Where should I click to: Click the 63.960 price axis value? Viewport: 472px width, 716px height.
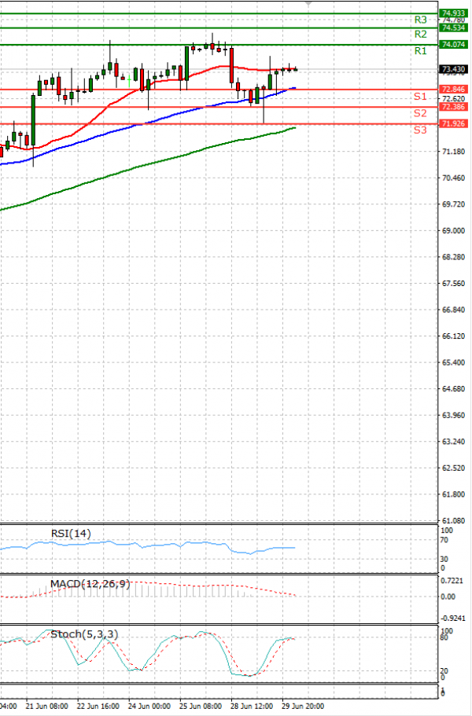tap(454, 416)
